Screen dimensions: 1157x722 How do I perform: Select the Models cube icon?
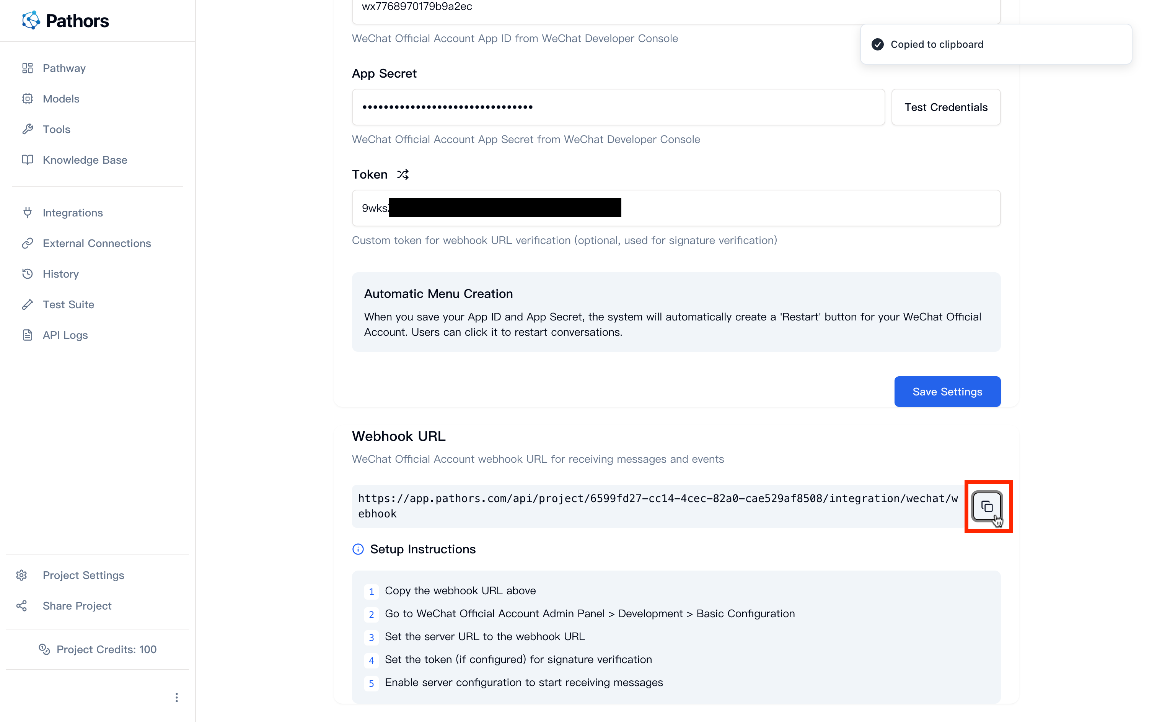(x=28, y=98)
